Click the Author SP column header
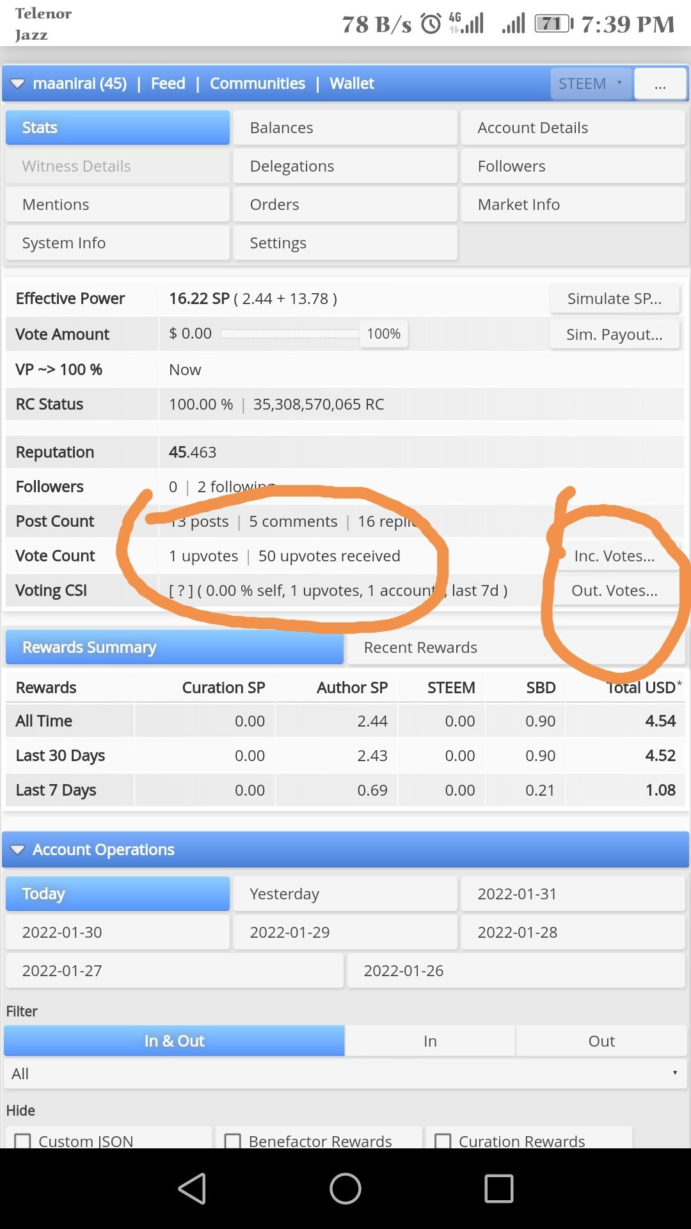 point(352,687)
